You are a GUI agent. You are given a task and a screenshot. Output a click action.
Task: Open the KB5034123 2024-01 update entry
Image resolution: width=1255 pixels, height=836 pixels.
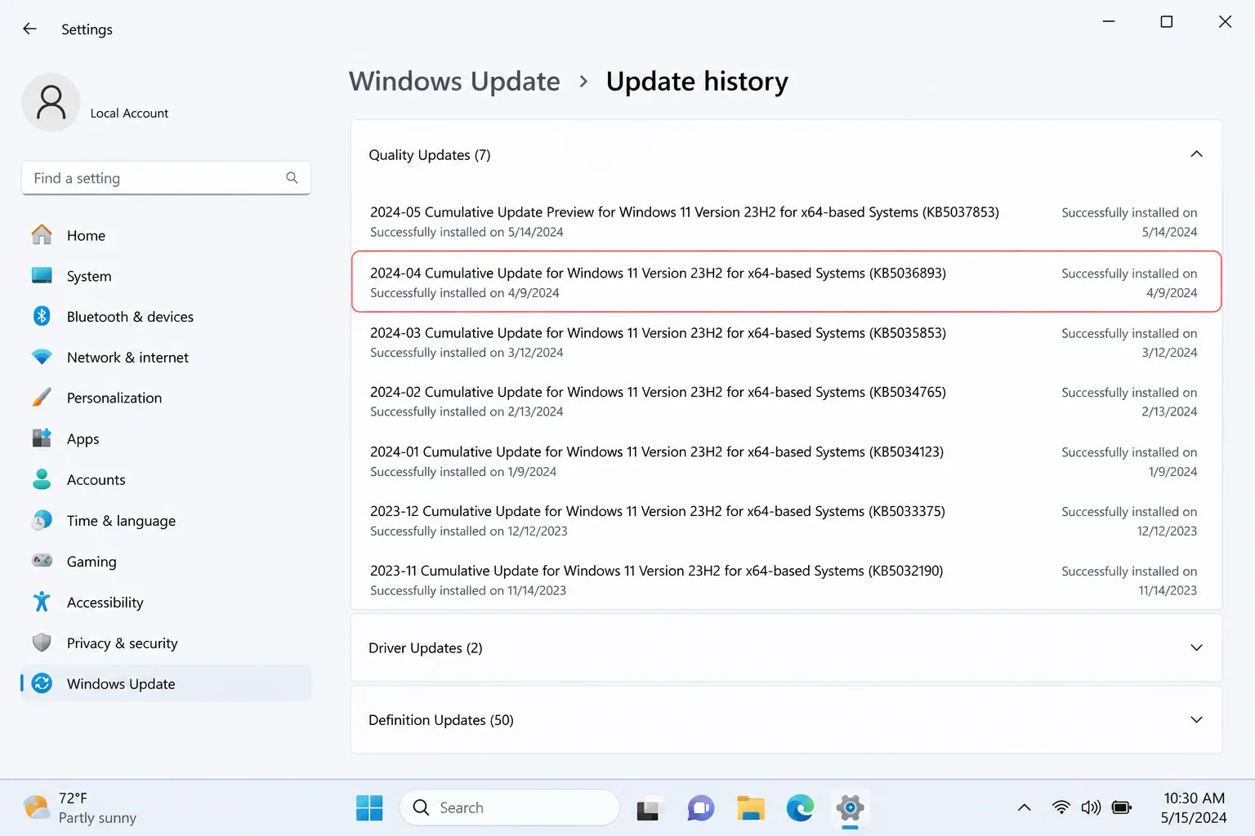[x=786, y=461]
